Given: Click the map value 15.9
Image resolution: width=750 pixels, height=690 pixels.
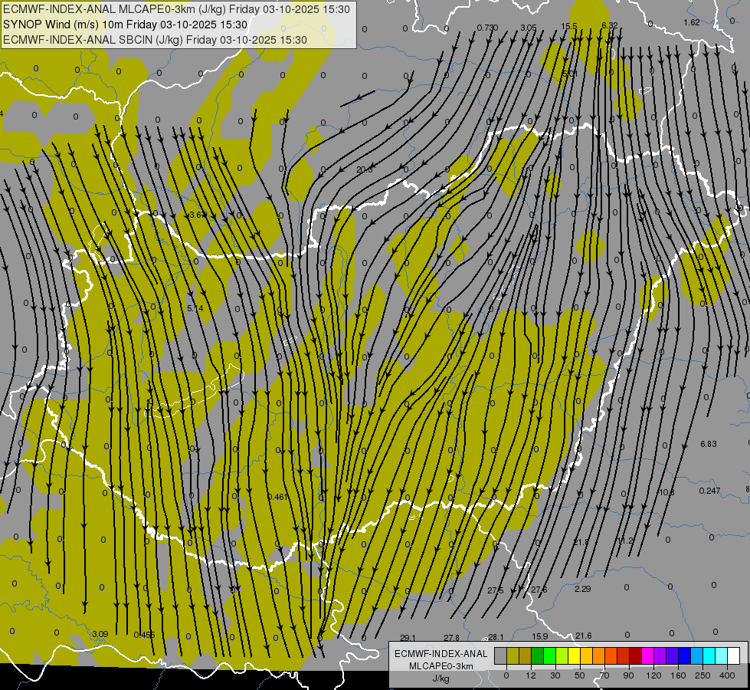Looking at the screenshot, I should (x=539, y=636).
